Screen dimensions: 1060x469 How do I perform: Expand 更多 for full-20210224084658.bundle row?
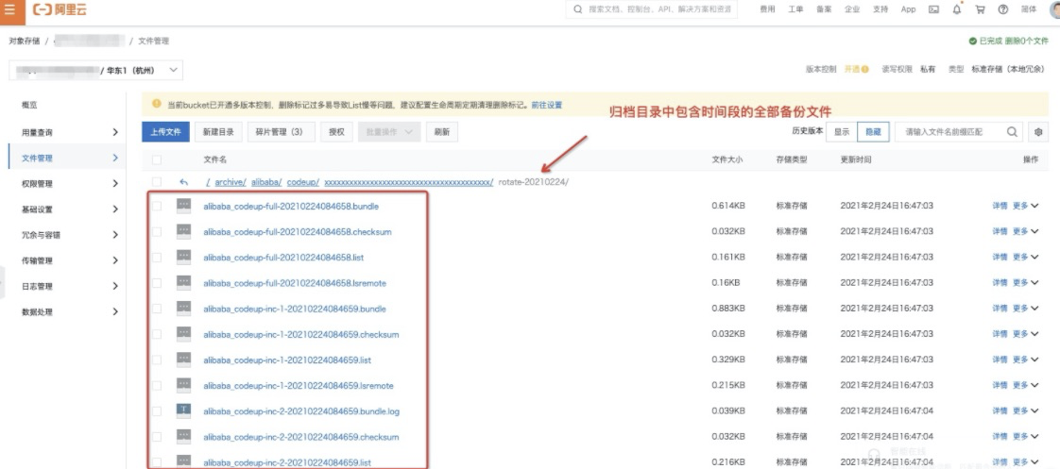(1024, 206)
